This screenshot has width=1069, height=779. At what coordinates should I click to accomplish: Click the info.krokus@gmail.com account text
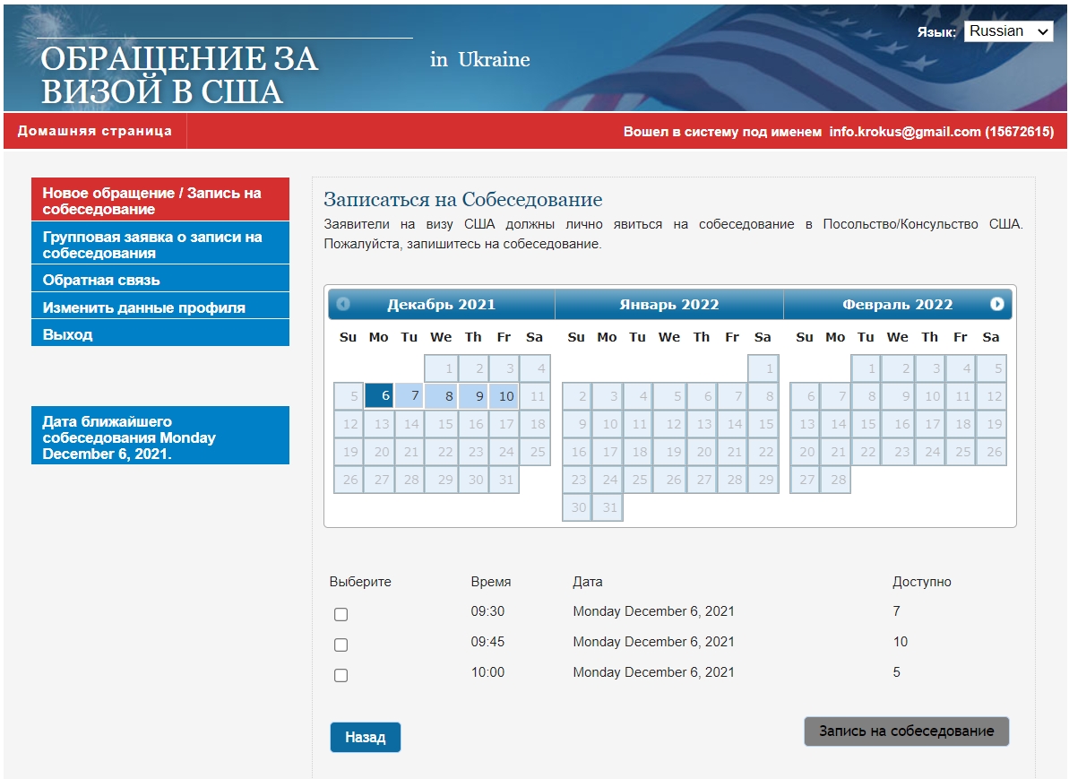pos(905,132)
